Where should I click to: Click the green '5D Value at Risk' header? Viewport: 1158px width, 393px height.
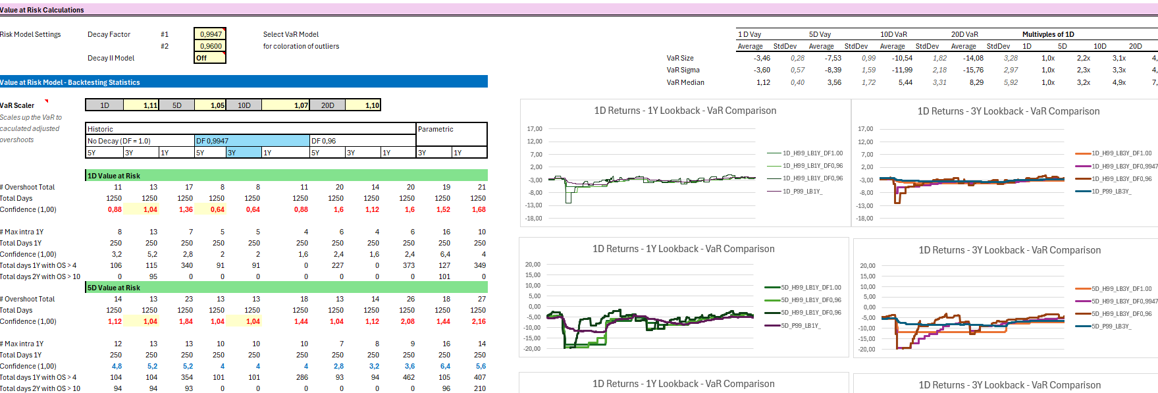pos(286,288)
